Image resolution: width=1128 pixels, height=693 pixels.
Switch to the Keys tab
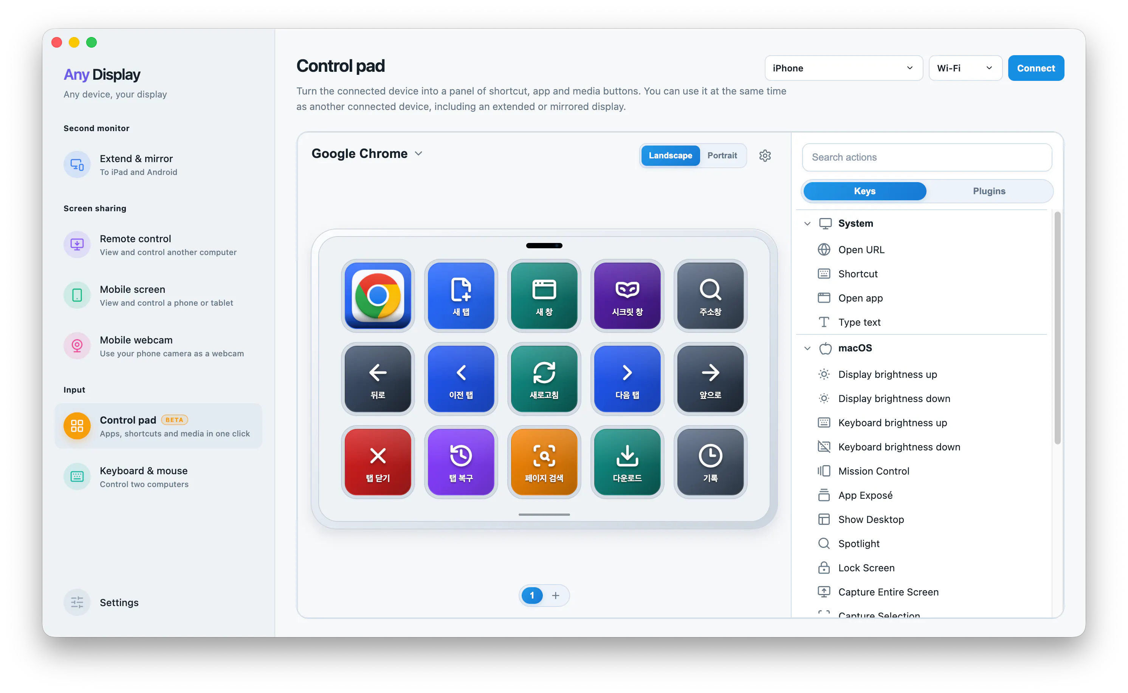865,191
